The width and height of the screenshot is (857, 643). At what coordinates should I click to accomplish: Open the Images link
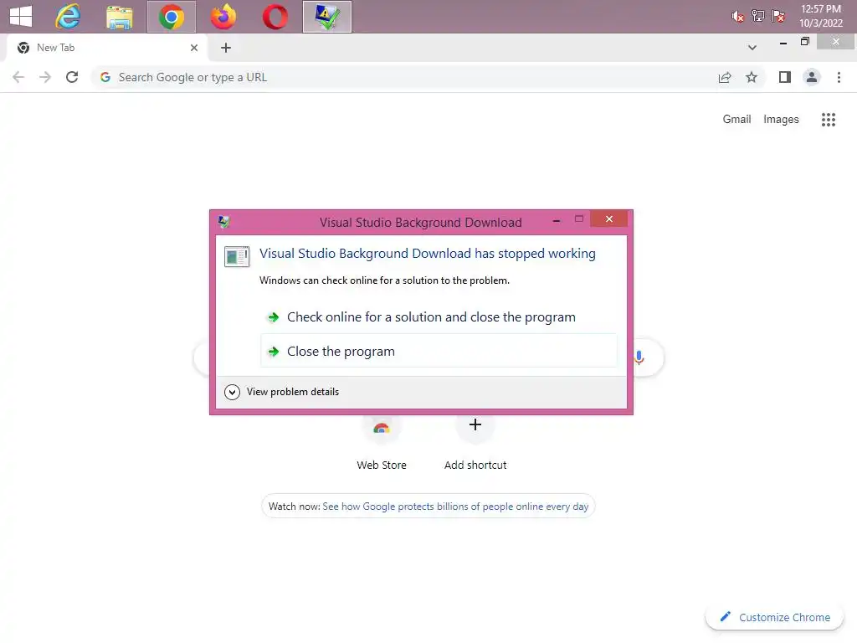[781, 119]
